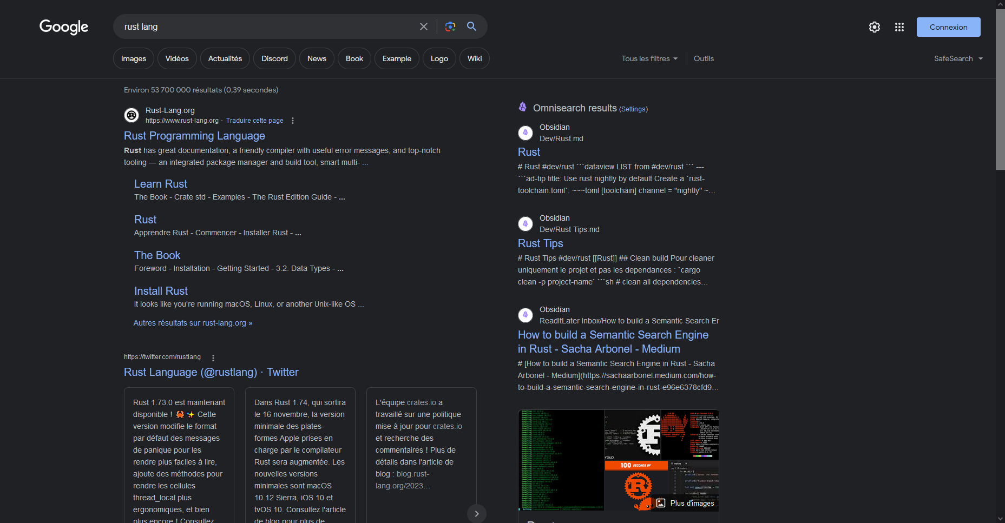Click the magnifying glass search icon

[x=471, y=27]
